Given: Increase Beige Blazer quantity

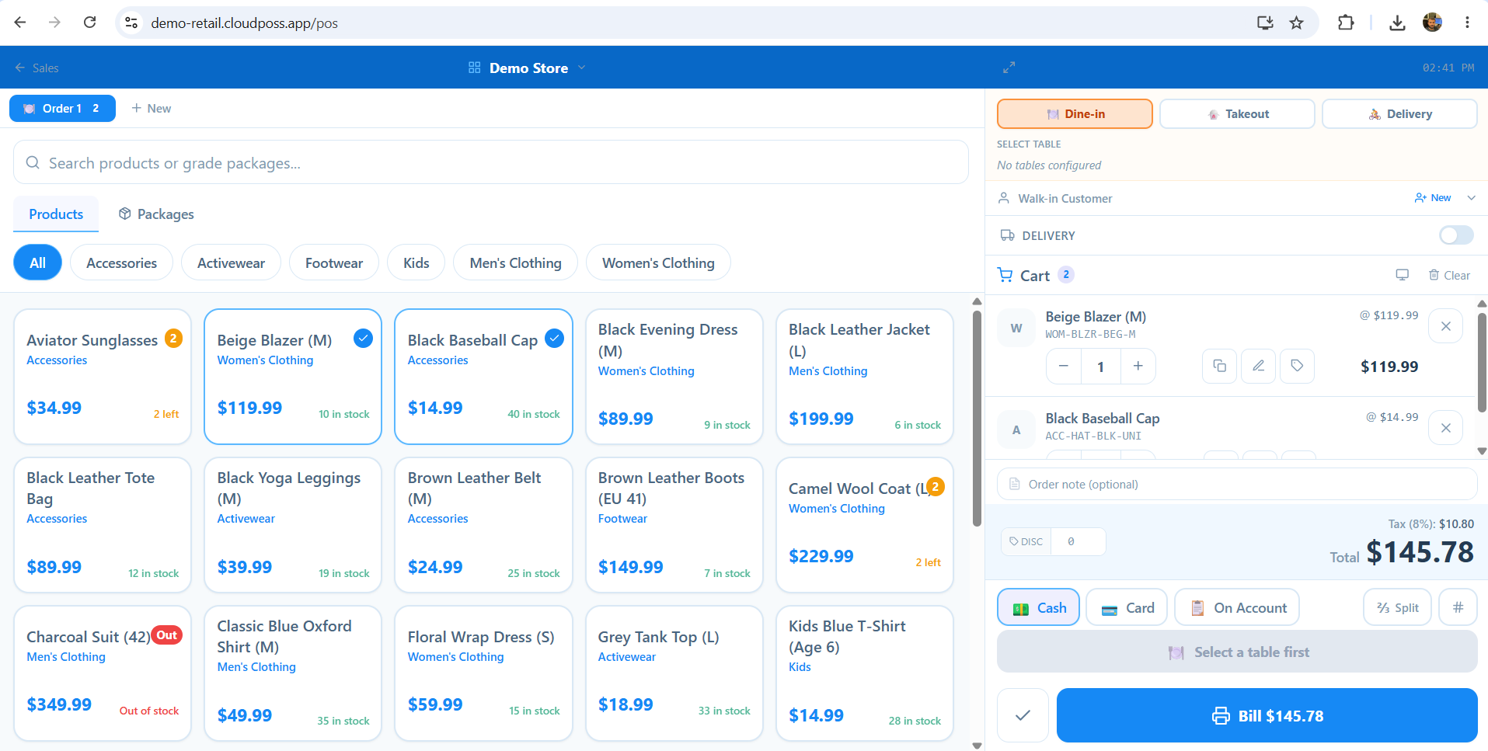Looking at the screenshot, I should [x=1138, y=366].
